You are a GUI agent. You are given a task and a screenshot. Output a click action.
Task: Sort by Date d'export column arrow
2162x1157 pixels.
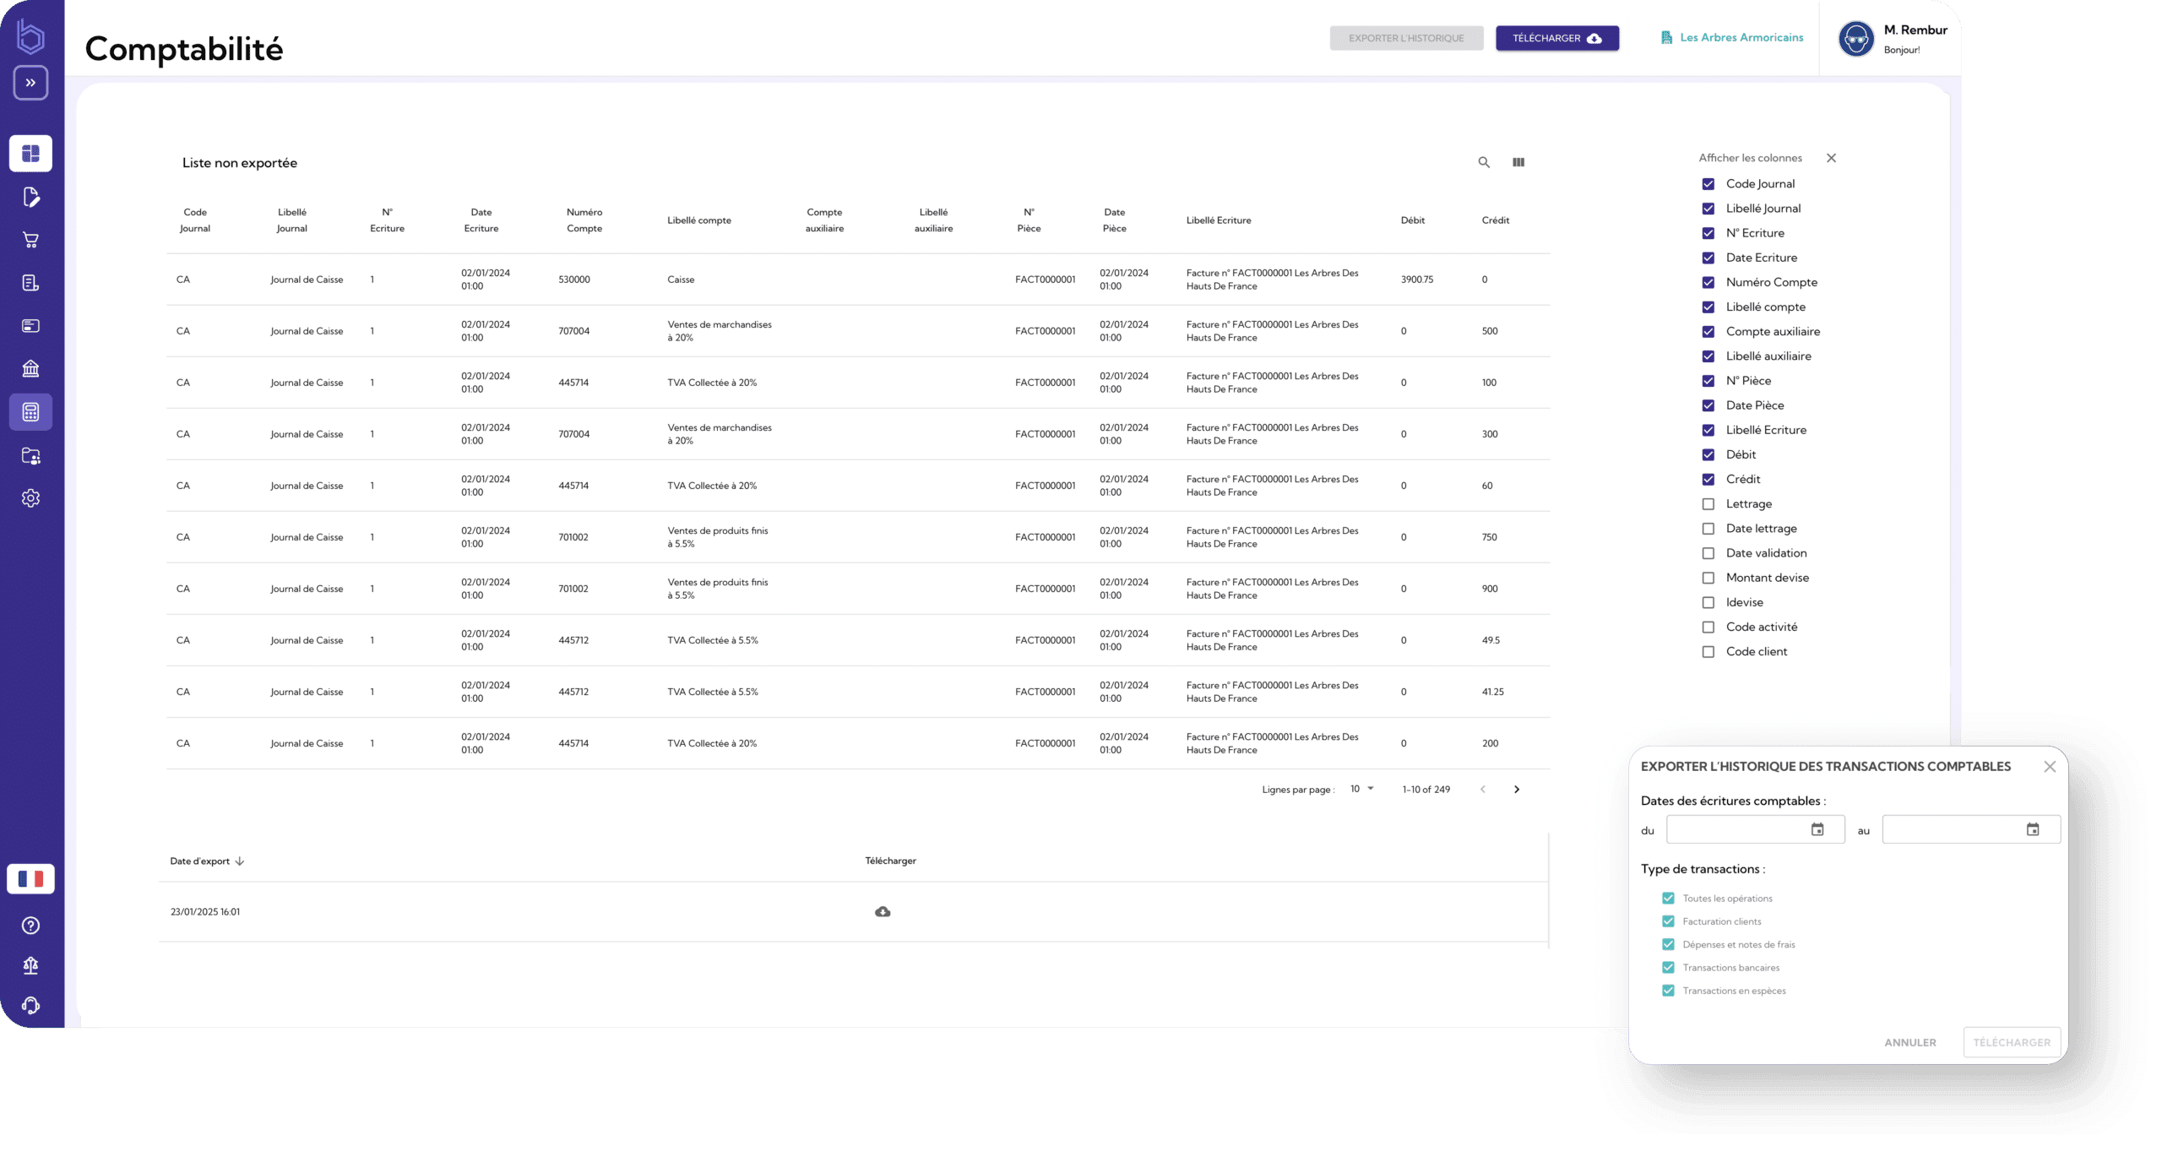(240, 861)
